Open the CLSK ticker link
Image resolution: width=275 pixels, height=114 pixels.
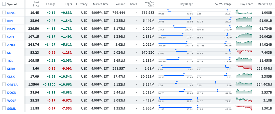tap(11, 77)
